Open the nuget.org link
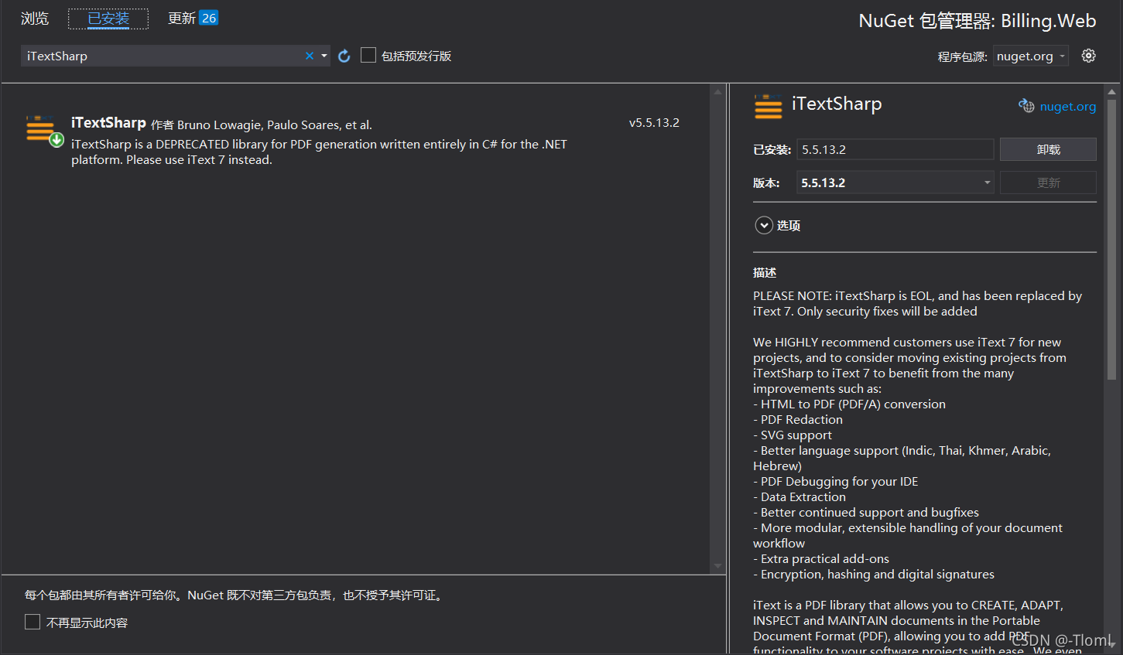1123x655 pixels. pos(1068,107)
